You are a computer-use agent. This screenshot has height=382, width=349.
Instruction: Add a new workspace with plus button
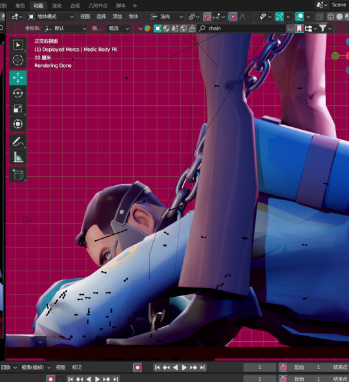tap(134, 5)
